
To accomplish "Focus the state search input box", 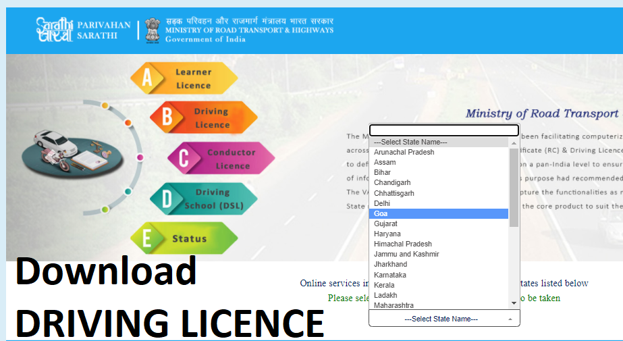I will pyautogui.click(x=444, y=130).
